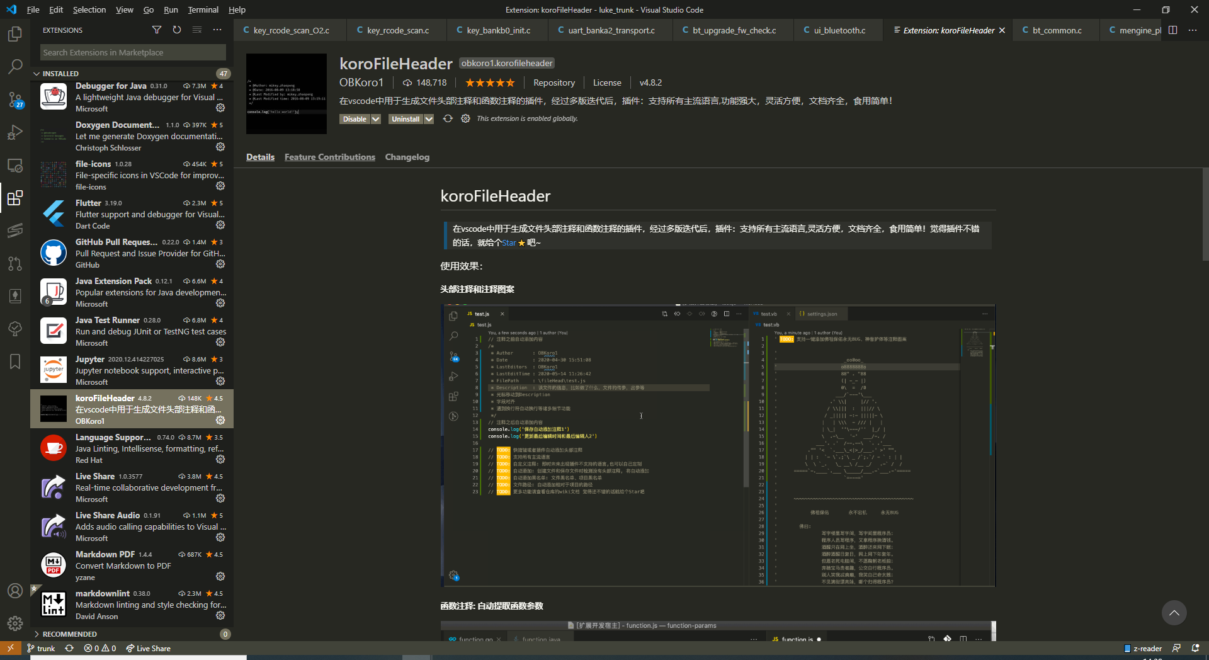This screenshot has width=1209, height=660.
Task: Refresh the extensions list
Action: (x=177, y=30)
